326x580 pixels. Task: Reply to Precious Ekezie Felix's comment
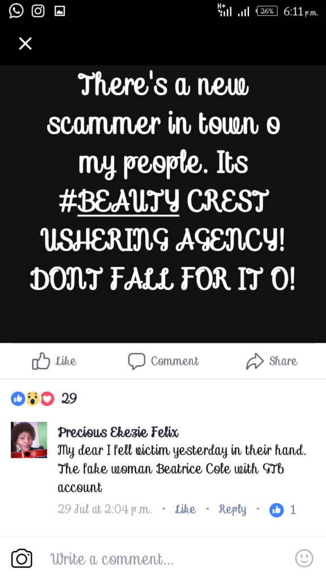[232, 510]
